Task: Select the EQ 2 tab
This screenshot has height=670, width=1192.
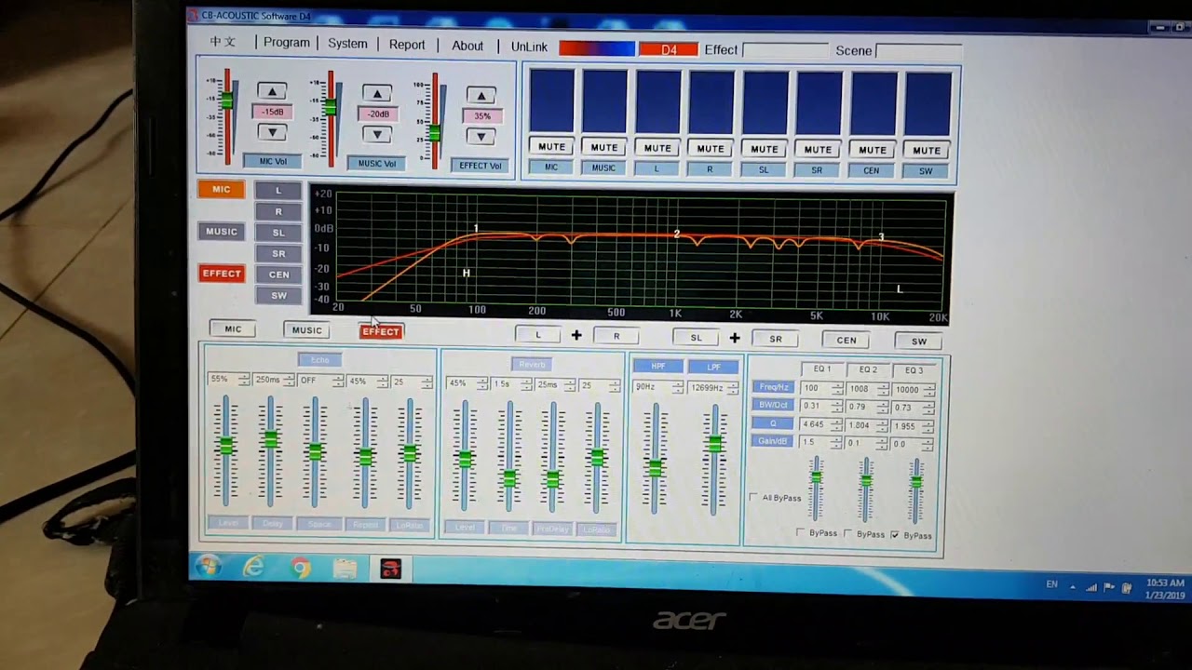Action: [868, 369]
